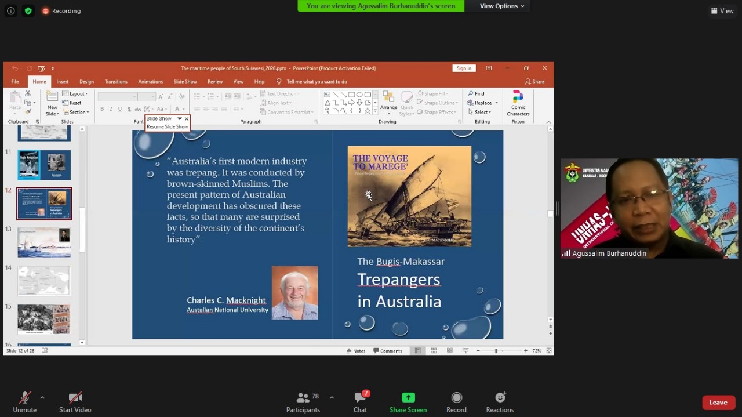
Task: Switch to Reading View in status bar
Action: [450, 351]
